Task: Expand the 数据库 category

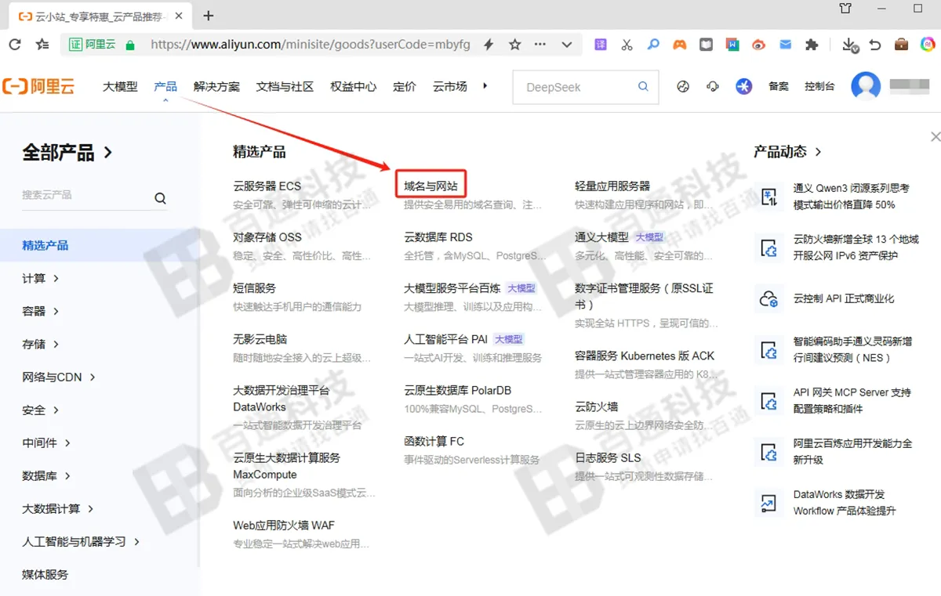Action: pos(46,475)
